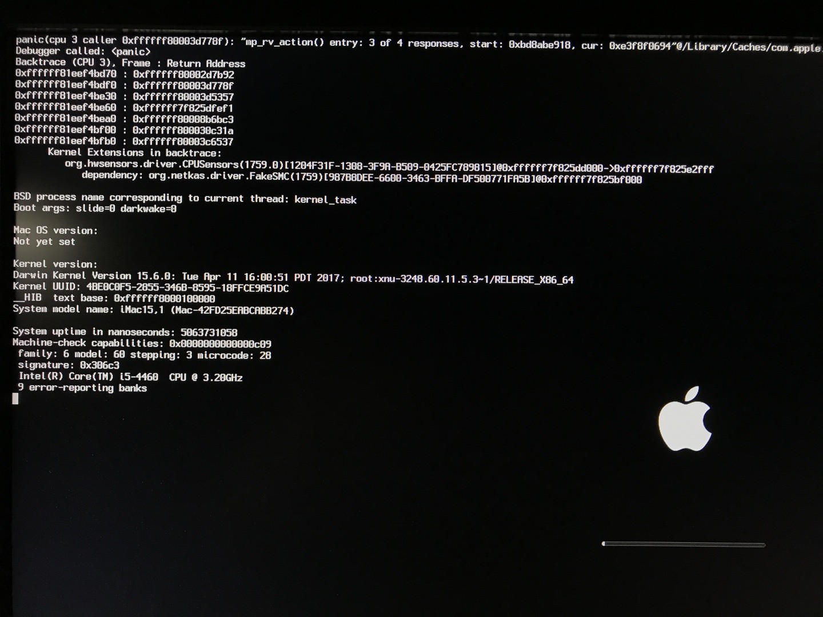Select the "Machine-check capabilities" line
Screen dimensions: 823x617
pyautogui.click(x=142, y=343)
